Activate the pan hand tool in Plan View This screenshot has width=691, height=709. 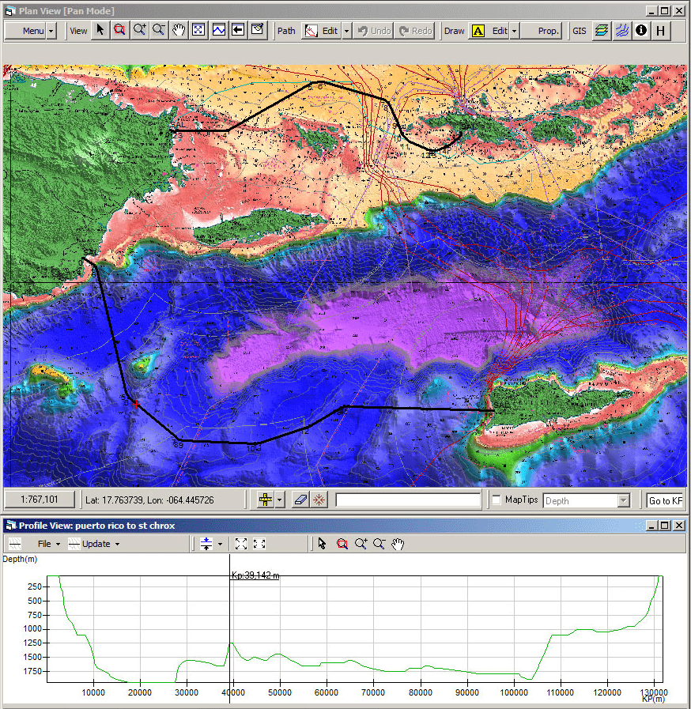pos(179,31)
